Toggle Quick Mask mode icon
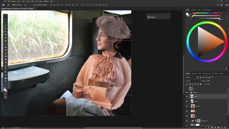 click(5, 94)
